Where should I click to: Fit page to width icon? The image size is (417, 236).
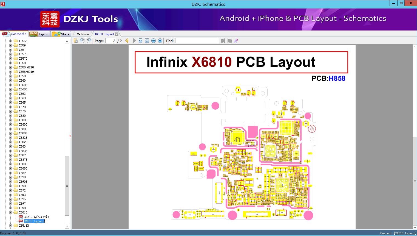pos(140,41)
